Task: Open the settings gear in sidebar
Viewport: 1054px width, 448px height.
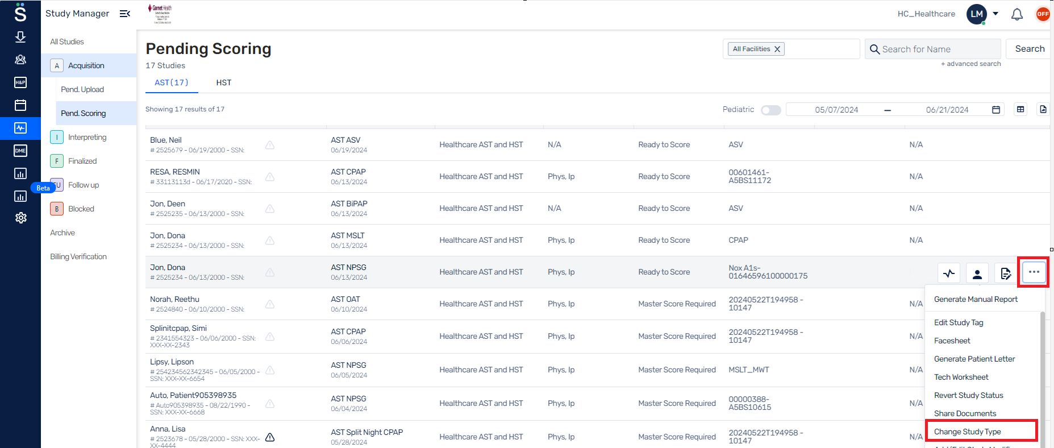Action: point(20,218)
